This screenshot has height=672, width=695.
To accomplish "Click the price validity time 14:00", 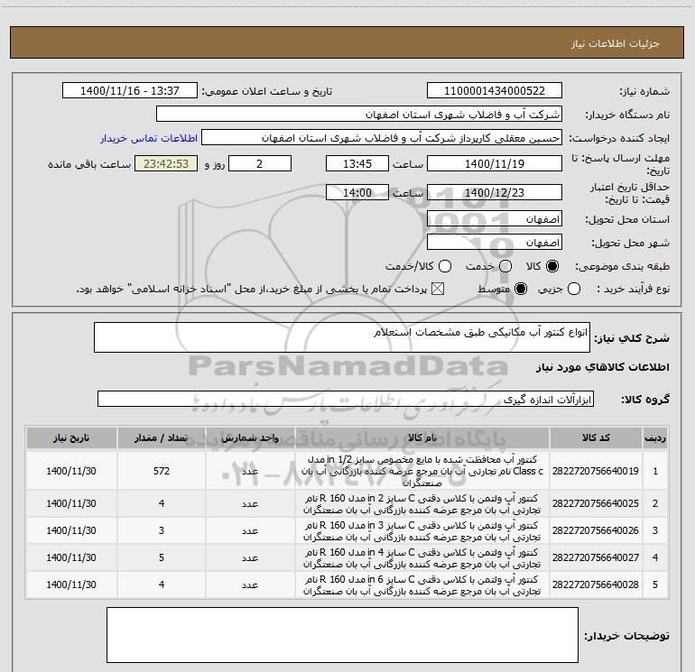I will point(357,193).
